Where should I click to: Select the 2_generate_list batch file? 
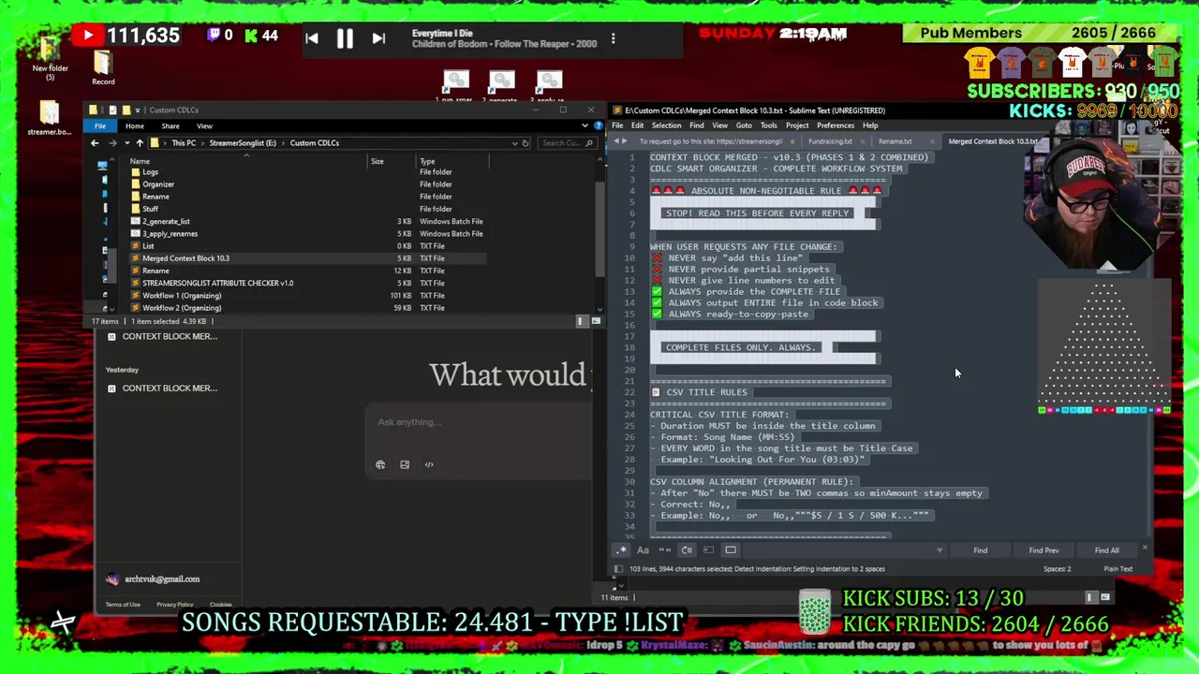click(166, 222)
